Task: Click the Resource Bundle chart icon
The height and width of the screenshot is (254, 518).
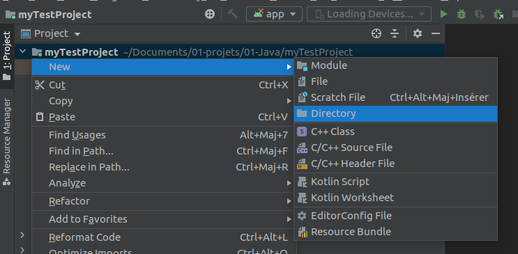Action: (x=303, y=232)
